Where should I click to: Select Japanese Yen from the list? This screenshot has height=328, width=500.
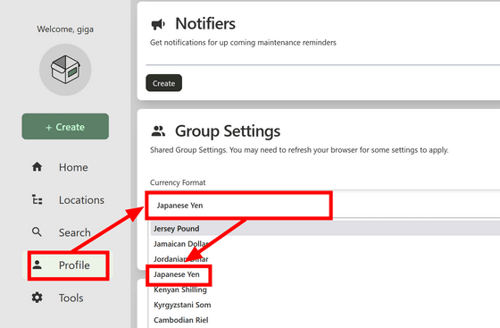pyautogui.click(x=177, y=274)
